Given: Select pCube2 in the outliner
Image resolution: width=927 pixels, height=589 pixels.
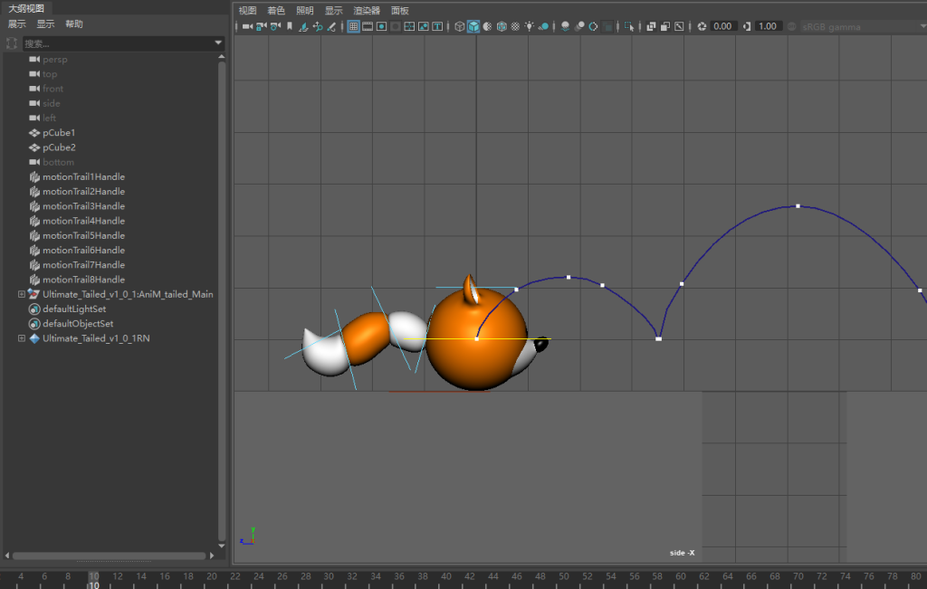Looking at the screenshot, I should (x=59, y=147).
